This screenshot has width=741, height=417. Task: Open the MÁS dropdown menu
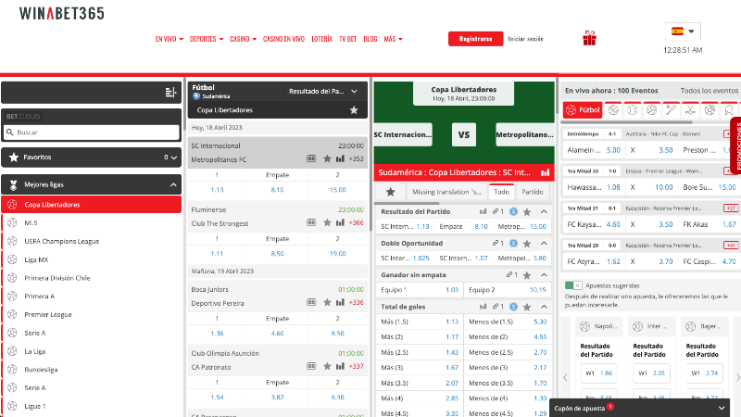point(393,39)
